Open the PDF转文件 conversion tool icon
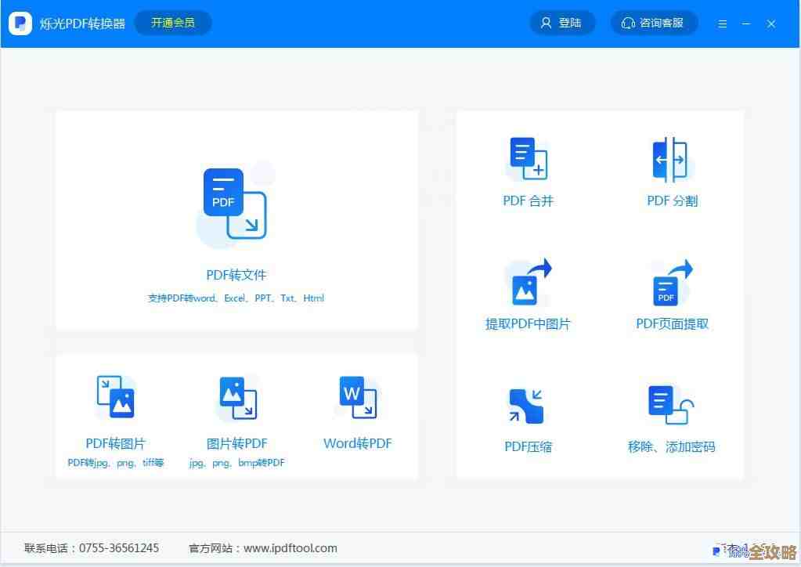Viewport: 801px width, 567px height. (235, 202)
